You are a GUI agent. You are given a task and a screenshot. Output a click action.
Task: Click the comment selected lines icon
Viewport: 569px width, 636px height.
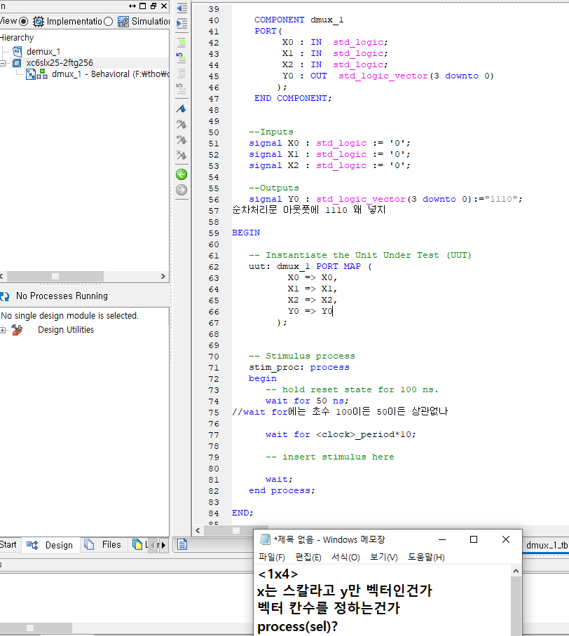(x=181, y=42)
